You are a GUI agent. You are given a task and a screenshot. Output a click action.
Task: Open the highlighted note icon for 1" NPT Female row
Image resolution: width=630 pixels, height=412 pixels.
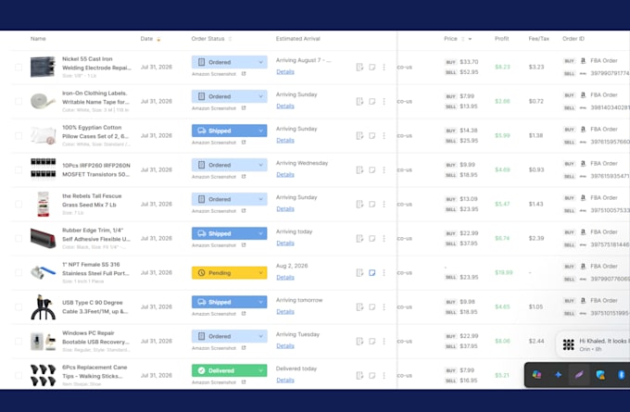coord(372,272)
